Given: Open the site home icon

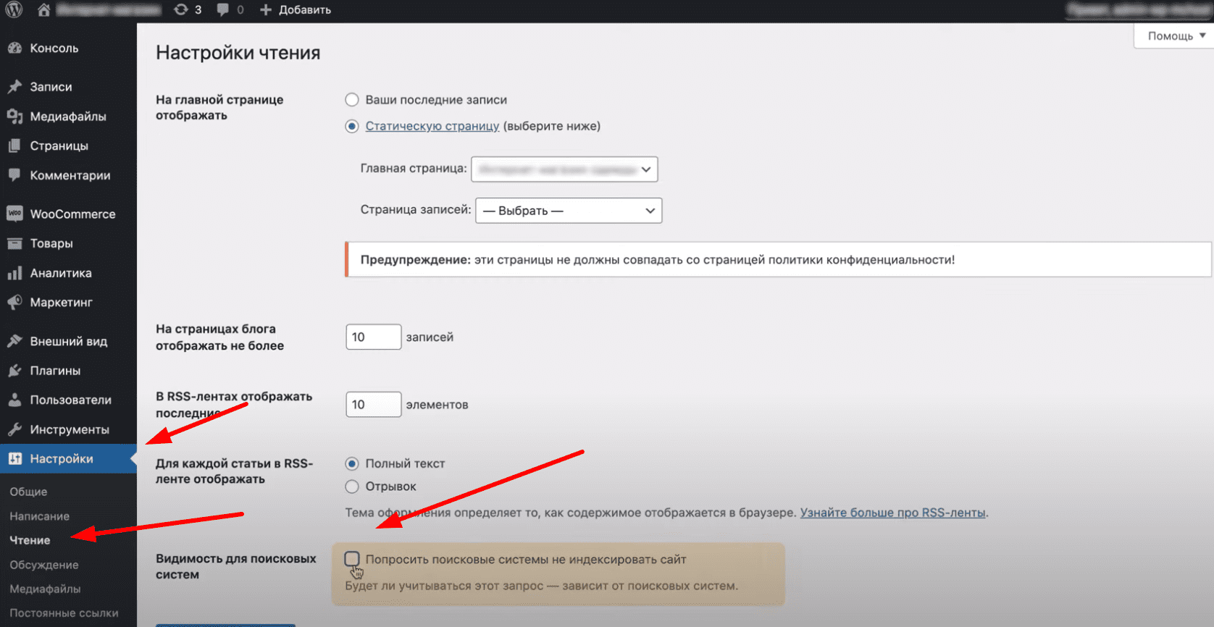Looking at the screenshot, I should pyautogui.click(x=43, y=9).
